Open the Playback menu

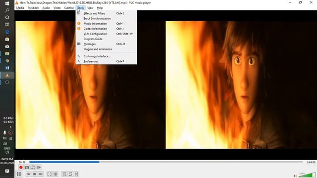[x=33, y=8]
